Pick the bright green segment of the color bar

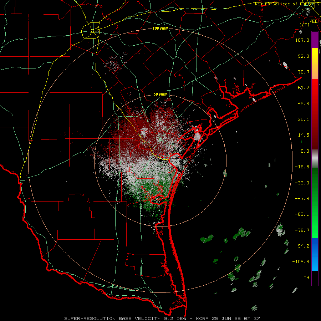click(315, 203)
